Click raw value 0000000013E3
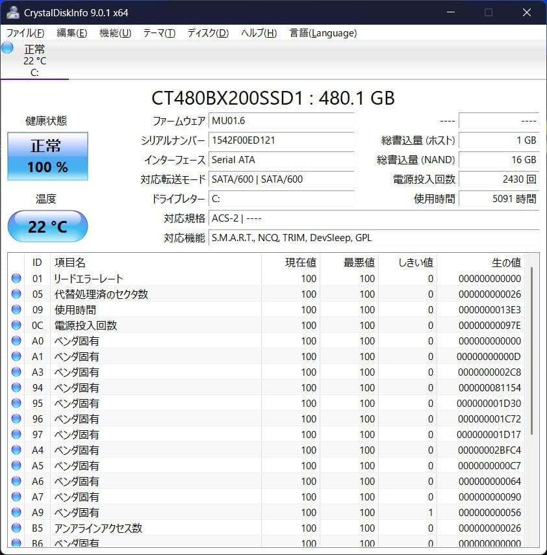Screen dimensions: 547x555 point(490,310)
